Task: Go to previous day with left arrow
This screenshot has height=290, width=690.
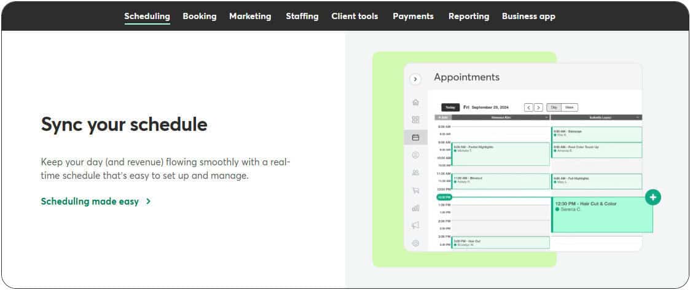Action: 528,108
